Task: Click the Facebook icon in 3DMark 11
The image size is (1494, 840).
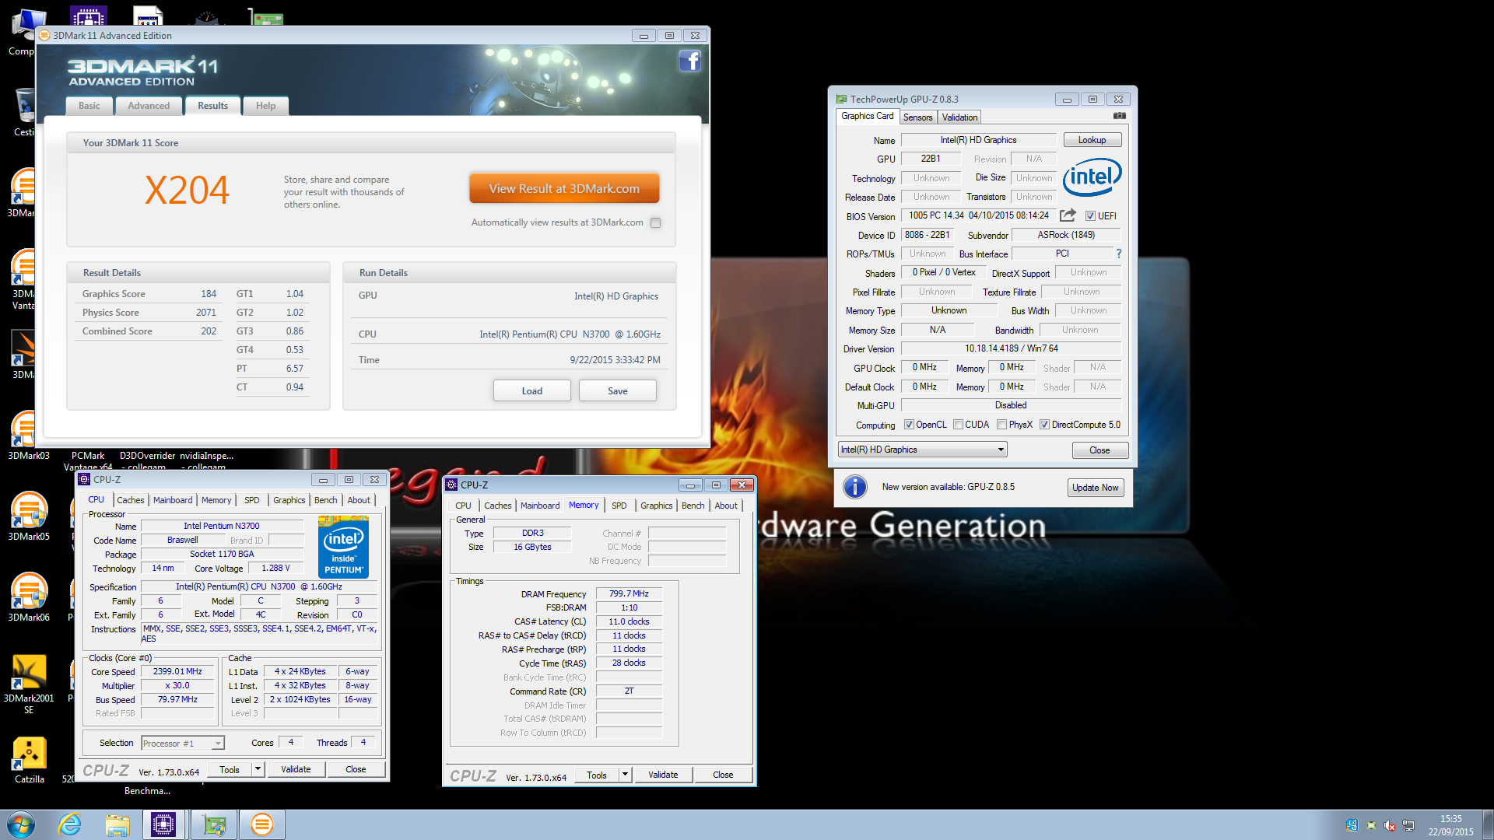Action: click(689, 61)
